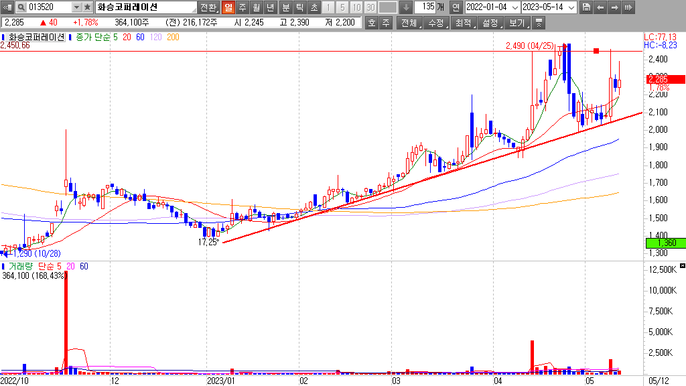The image size is (686, 386).
Task: Select the orange 200-day MA legend
Action: 173,38
